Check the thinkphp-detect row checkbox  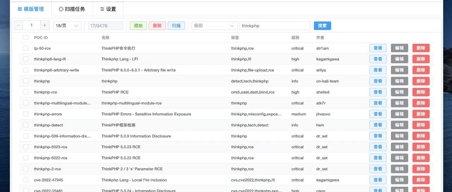(26, 125)
